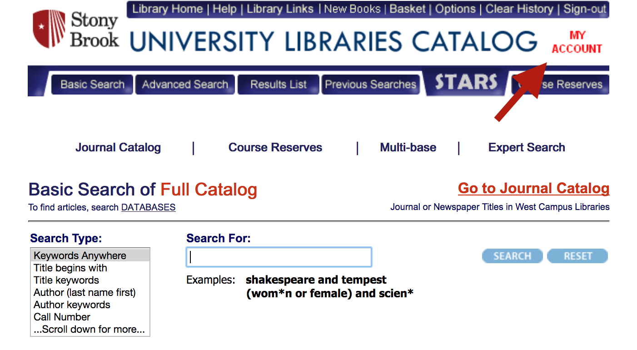Click the STARS tab
This screenshot has width=637, height=350.
tap(466, 83)
